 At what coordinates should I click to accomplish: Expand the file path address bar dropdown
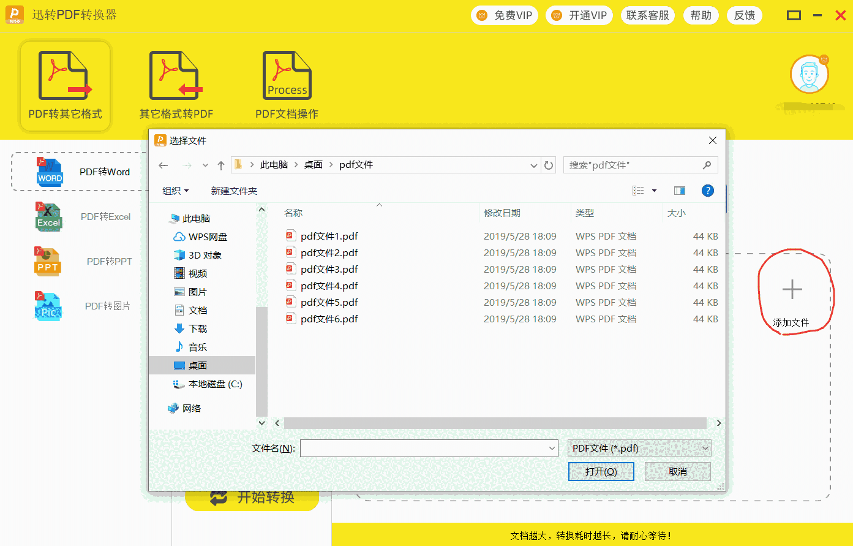(x=533, y=164)
